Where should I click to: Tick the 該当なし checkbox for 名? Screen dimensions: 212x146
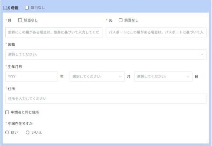click(120, 21)
